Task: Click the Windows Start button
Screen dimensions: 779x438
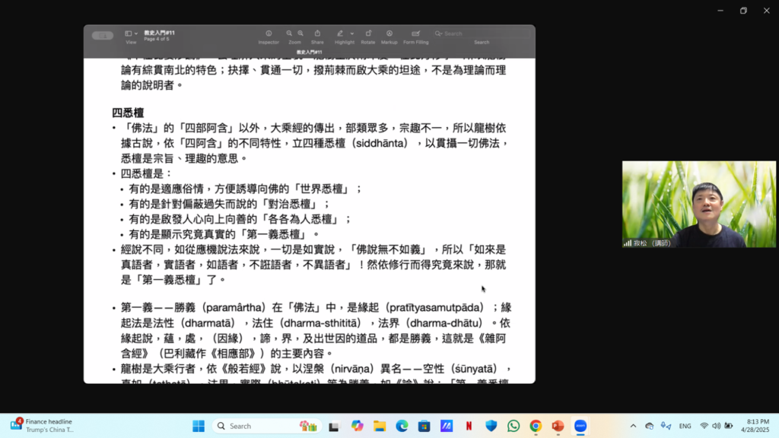Action: (199, 426)
